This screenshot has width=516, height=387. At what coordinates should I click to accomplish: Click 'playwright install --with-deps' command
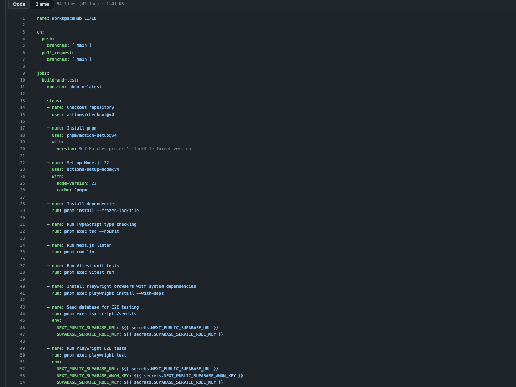point(126,293)
